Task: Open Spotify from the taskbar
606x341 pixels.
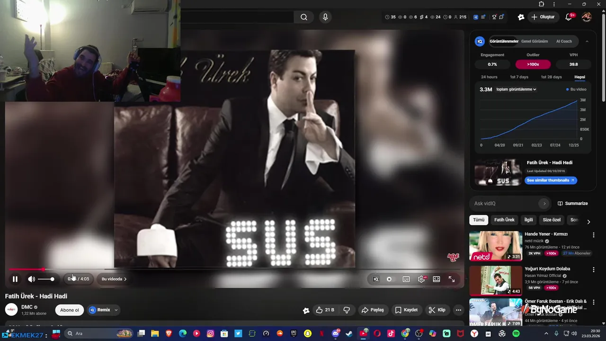Action: click(x=516, y=334)
